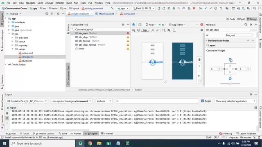Toggle view options eye icon in designer

pyautogui.click(x=133, y=30)
